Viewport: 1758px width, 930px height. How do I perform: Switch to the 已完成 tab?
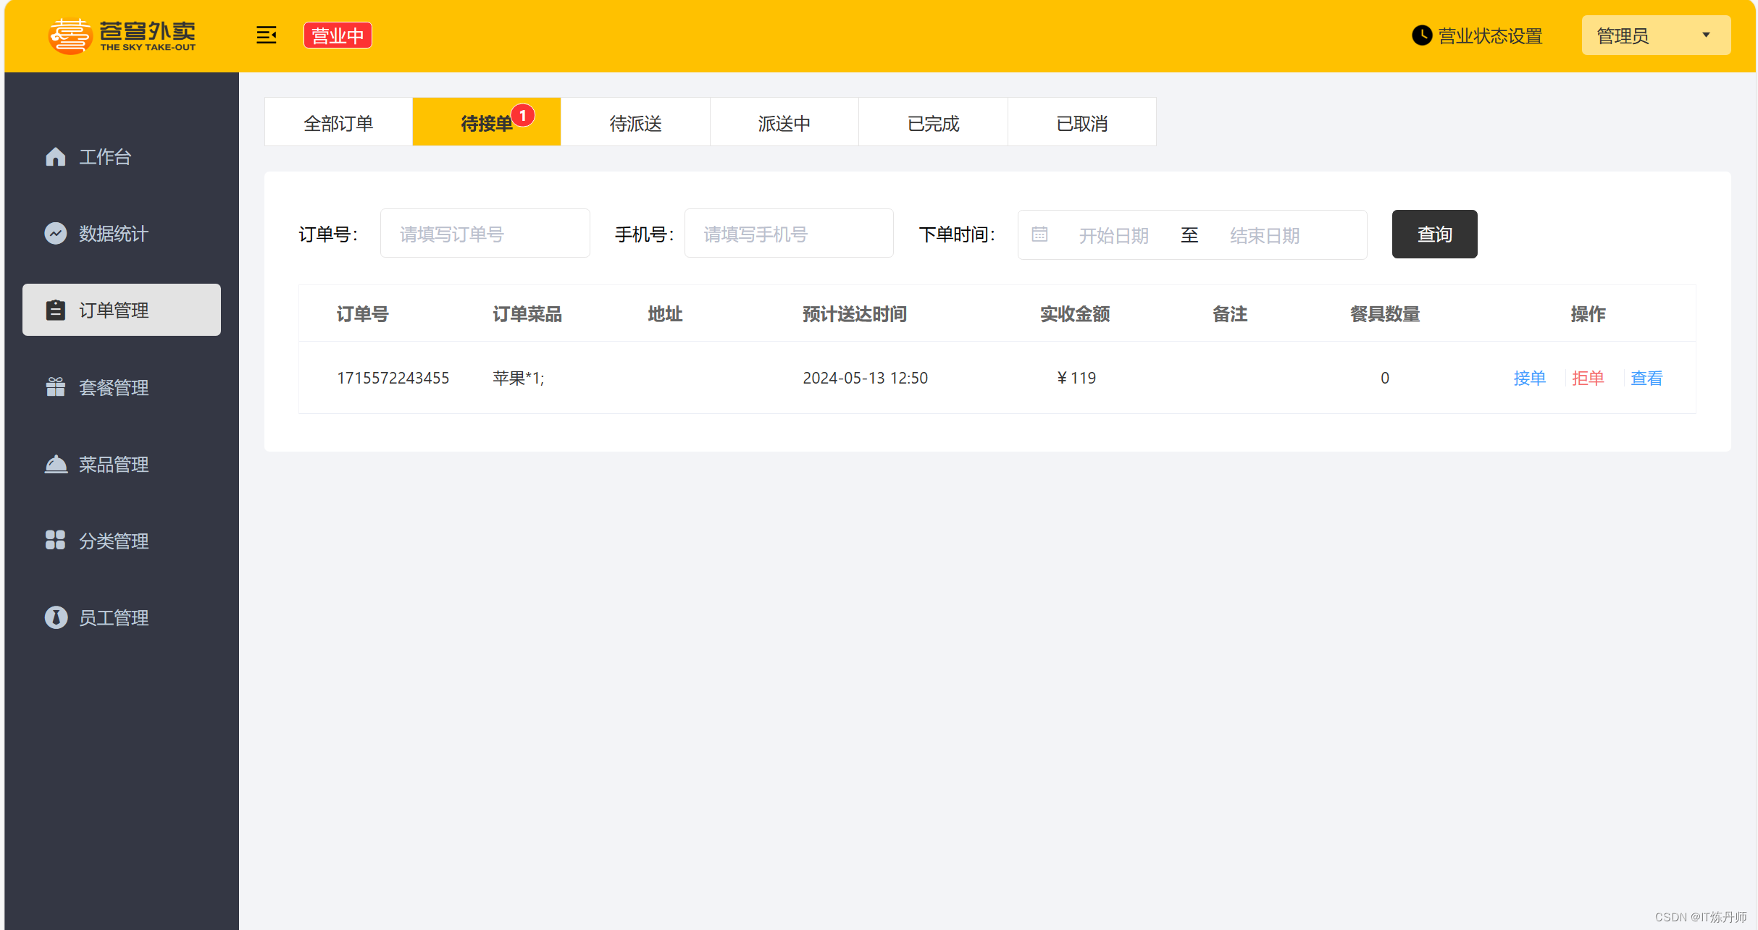click(x=933, y=122)
